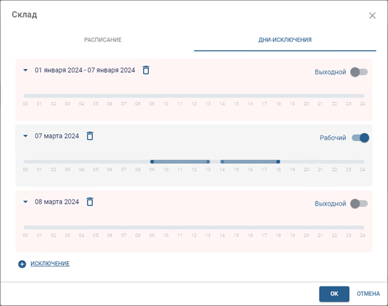Toggle Выходной switch for 08 марта 2024
Viewport: 388px width, 306px height.
359,204
